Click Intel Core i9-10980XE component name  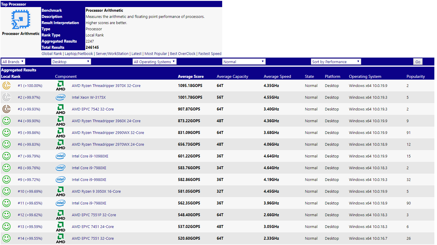click(x=90, y=156)
